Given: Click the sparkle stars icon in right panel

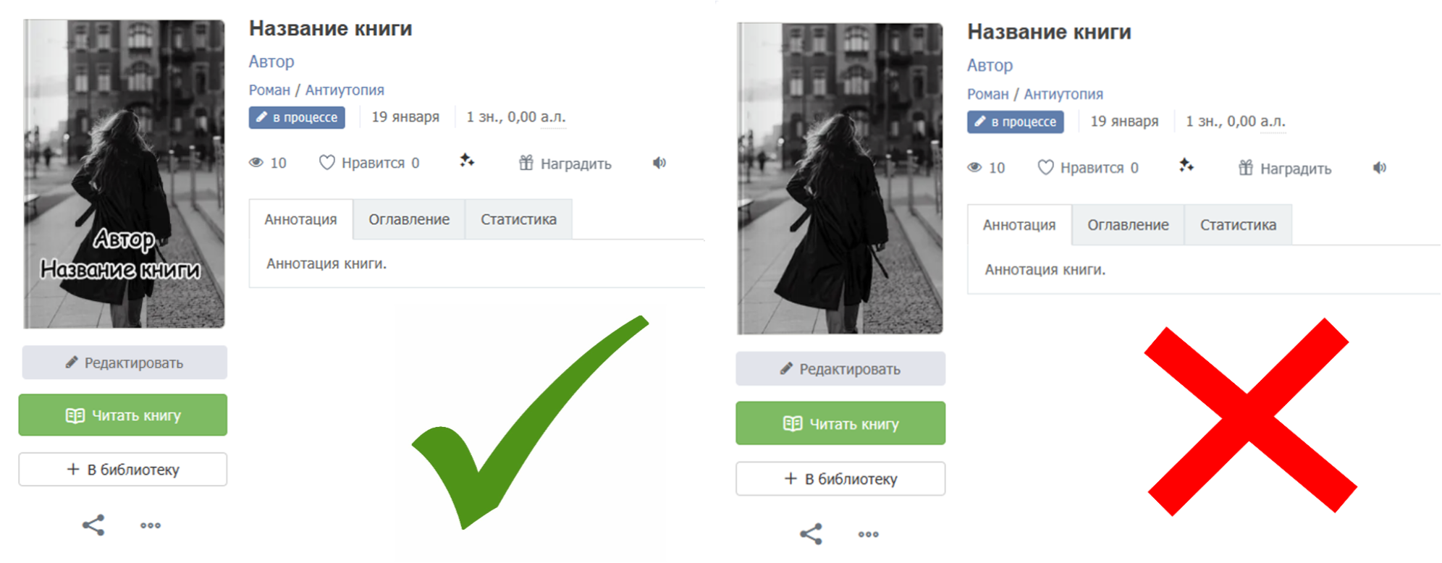Looking at the screenshot, I should (1186, 166).
